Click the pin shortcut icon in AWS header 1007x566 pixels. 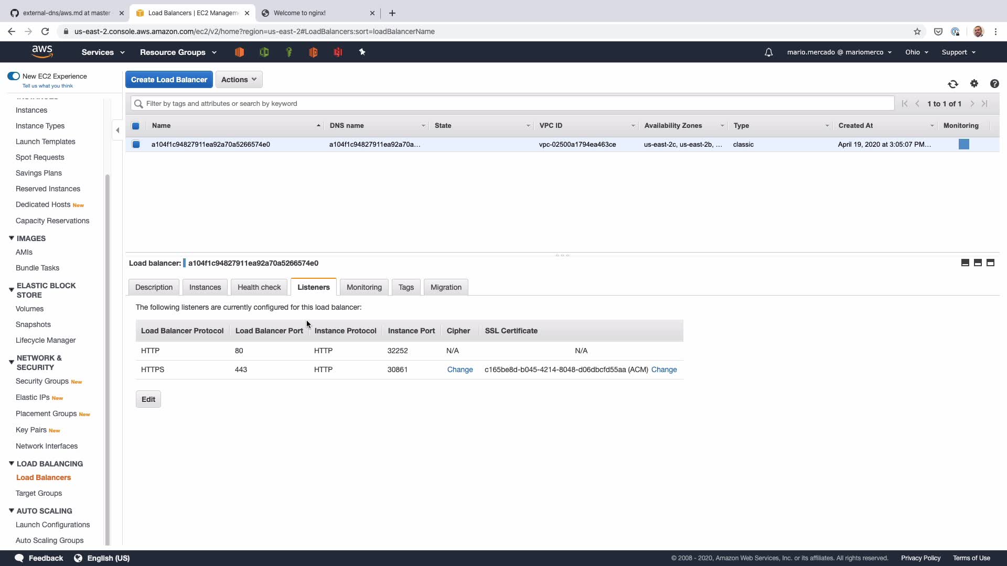362,52
